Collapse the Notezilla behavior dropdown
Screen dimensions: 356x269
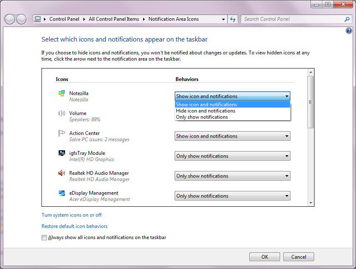pyautogui.click(x=232, y=96)
